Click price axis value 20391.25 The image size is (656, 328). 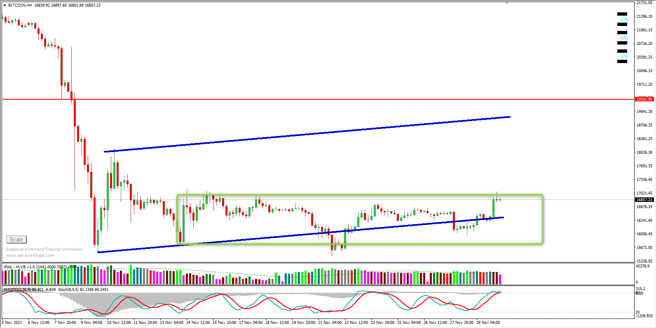click(644, 57)
